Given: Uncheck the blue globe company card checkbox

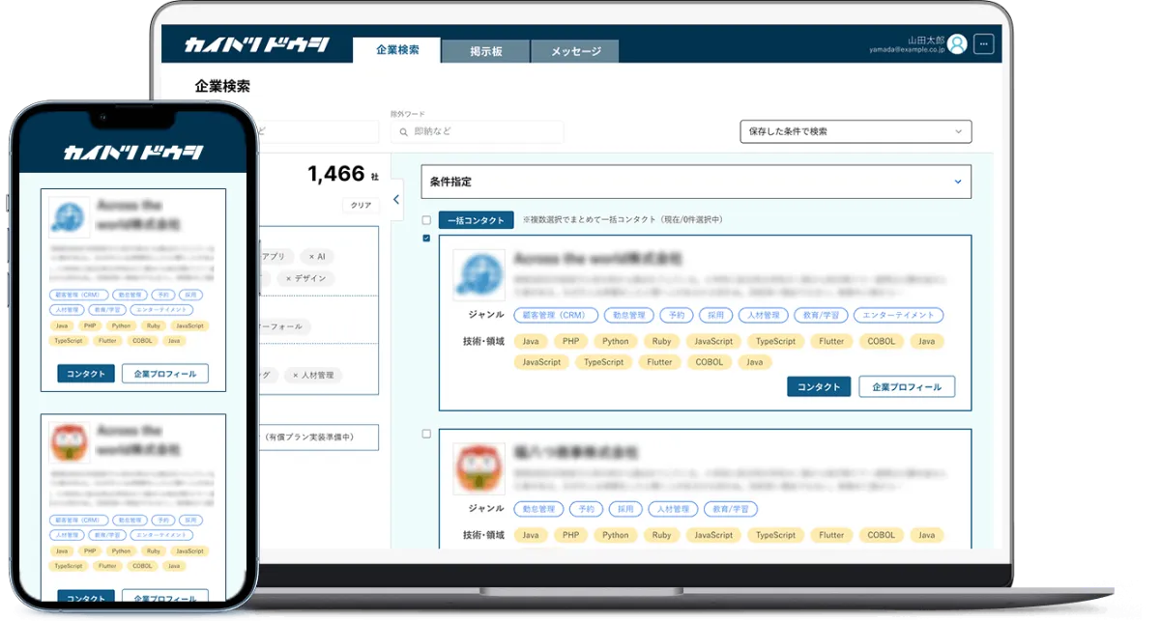Looking at the screenshot, I should click(426, 239).
